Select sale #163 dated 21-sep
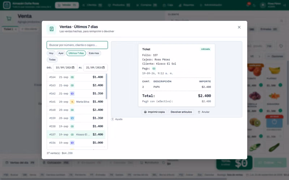The height and width of the screenshot is (180, 289). pyautogui.click(x=76, y=85)
